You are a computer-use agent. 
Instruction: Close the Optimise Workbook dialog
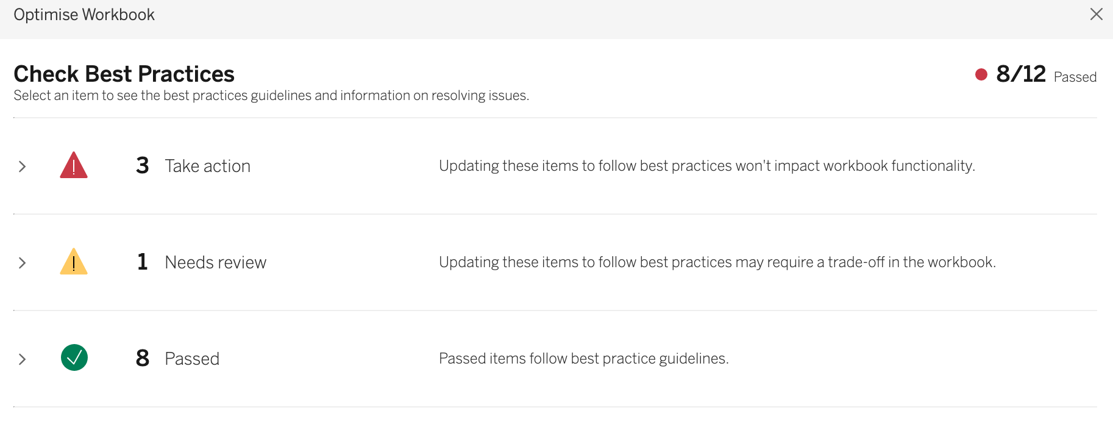[1096, 14]
